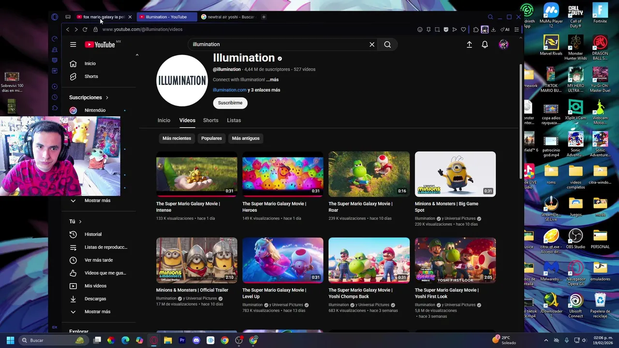Image resolution: width=619 pixels, height=348 pixels.
Task: Click the page vertical scrollbar
Action: coord(521,121)
